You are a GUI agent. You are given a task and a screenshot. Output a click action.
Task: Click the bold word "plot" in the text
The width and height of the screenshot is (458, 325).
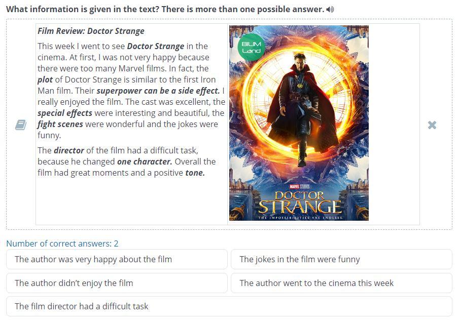coord(45,79)
